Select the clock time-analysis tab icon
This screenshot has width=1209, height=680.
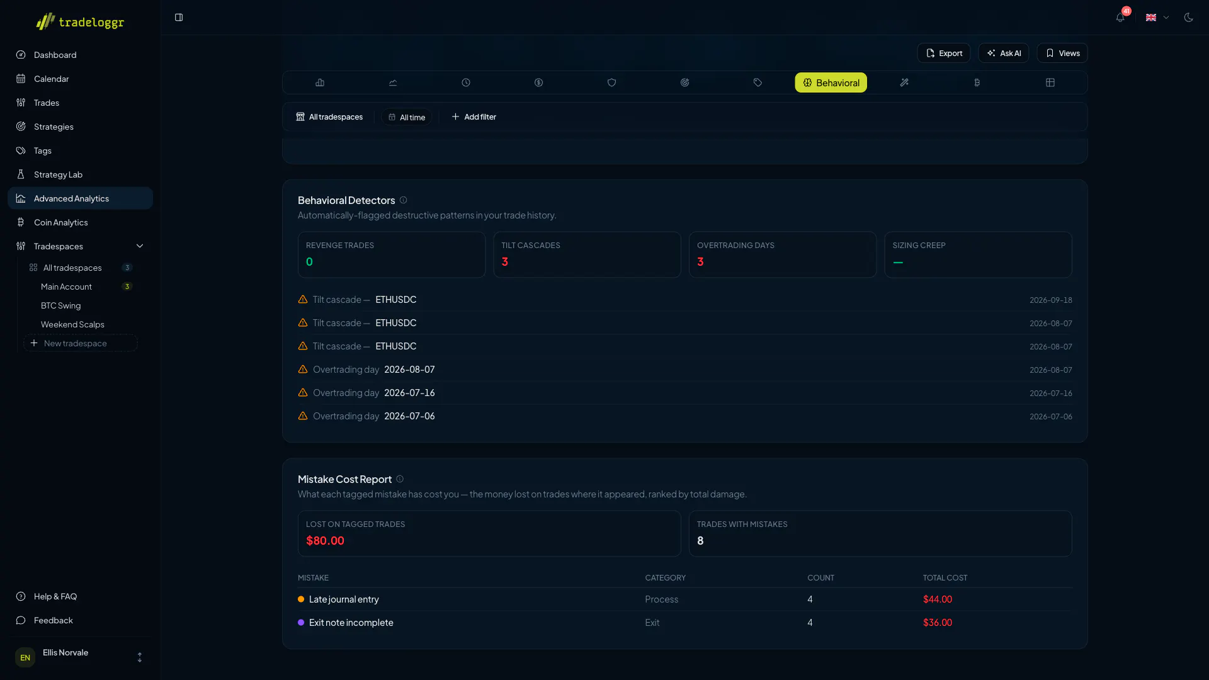pos(466,82)
